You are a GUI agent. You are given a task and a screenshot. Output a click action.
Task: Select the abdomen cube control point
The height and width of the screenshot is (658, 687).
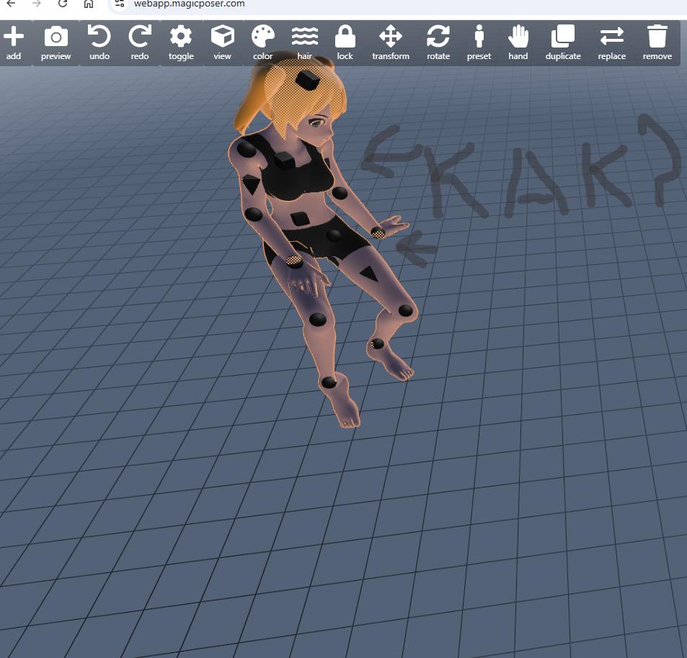pos(300,219)
